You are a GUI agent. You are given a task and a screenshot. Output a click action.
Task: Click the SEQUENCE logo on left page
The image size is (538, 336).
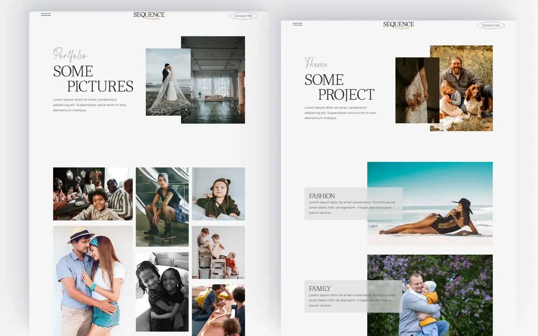[149, 15]
